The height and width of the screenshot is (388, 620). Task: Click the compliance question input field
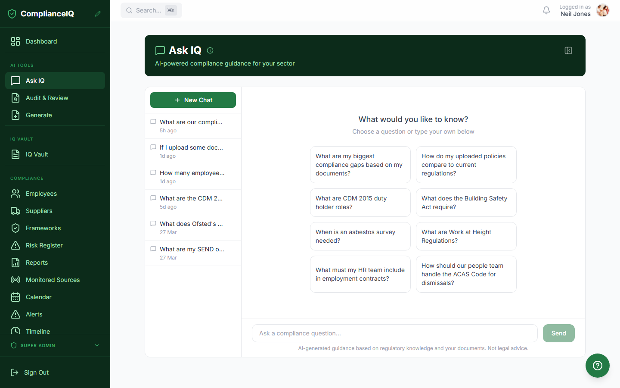click(394, 333)
